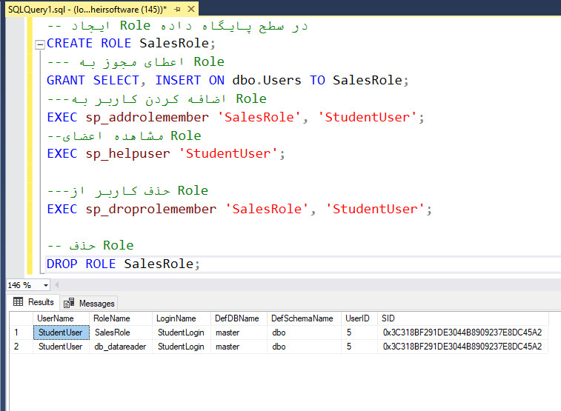Select result row 1 header
This screenshot has width=561, height=411.
[x=21, y=333]
